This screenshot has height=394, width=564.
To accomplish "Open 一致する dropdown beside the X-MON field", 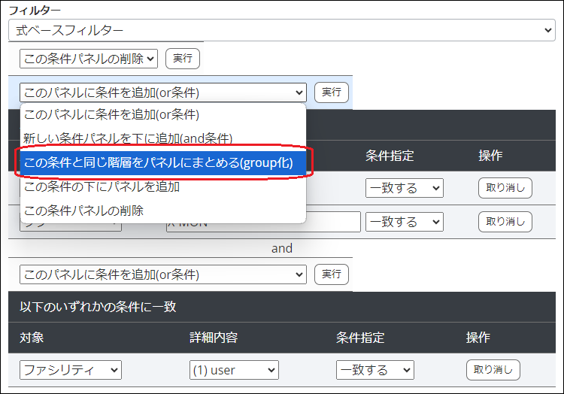I will coord(404,222).
